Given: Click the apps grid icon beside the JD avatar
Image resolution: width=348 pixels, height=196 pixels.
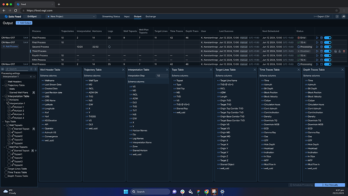Looking at the screenshot, I should (337, 16).
